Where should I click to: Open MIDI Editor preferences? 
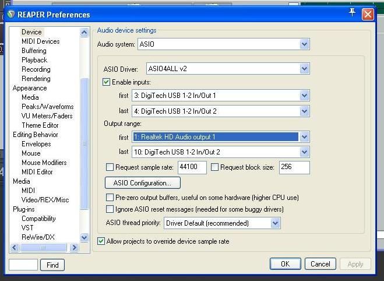(x=37, y=172)
